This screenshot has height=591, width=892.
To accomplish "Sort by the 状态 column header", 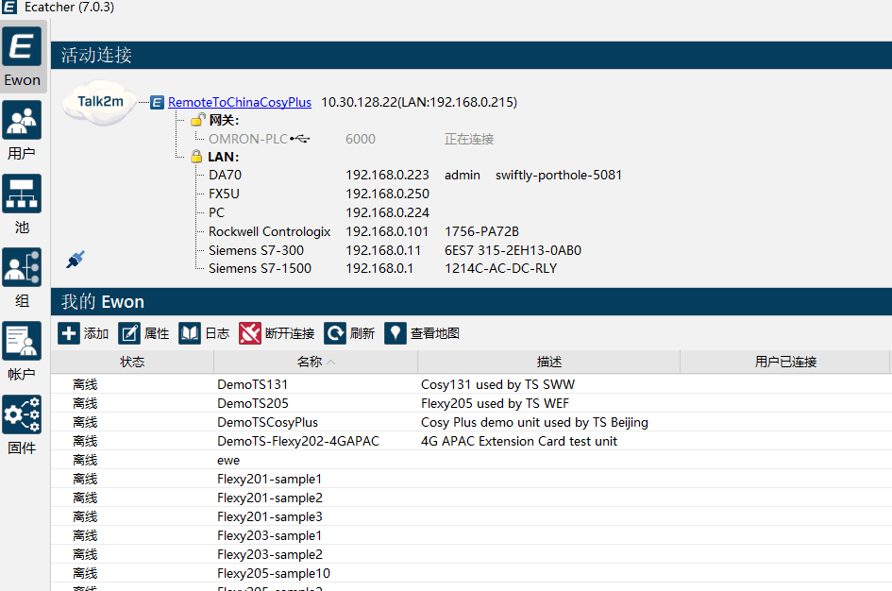I will 132,362.
